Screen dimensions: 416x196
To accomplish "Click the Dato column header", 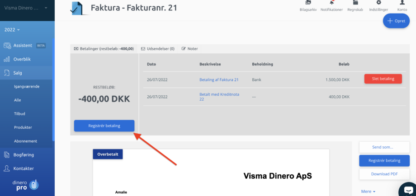I will 151,64.
